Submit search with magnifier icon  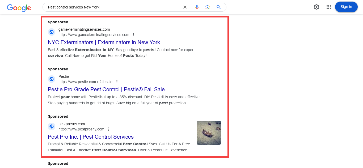219,7
